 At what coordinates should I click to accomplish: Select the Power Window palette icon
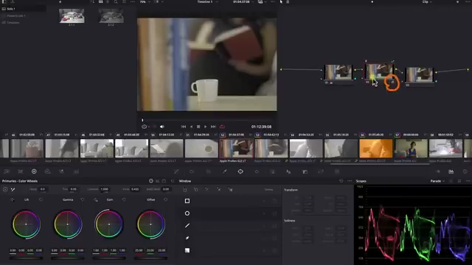coord(240,172)
